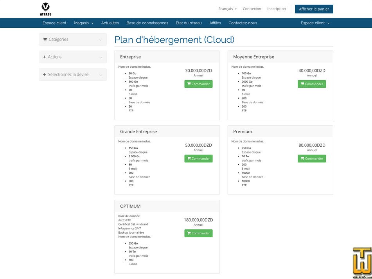372x279 pixels.
Task: Click the Infogérance 24/7 text
Action: pos(129,228)
